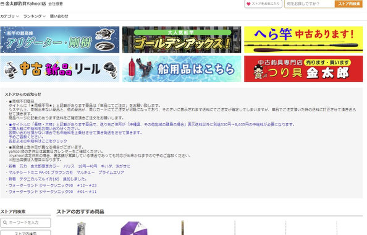Click the heart icon to favorite store
Image resolution: width=367 pixels, height=235 pixels.
click(x=248, y=4)
